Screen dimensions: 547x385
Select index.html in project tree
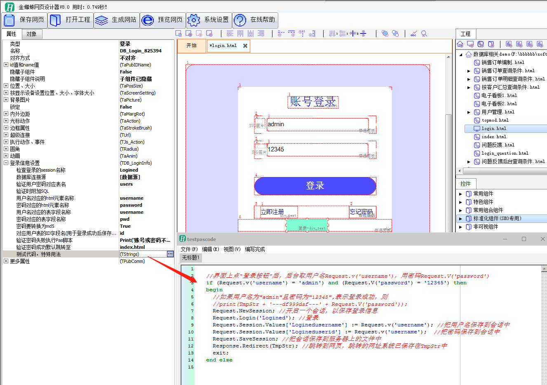click(494, 137)
